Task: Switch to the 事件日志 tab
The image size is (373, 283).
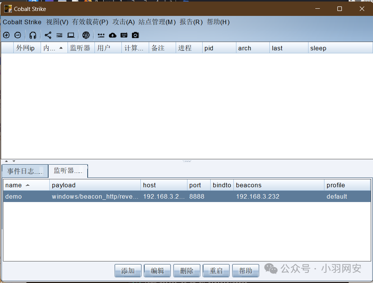Action: (x=25, y=171)
